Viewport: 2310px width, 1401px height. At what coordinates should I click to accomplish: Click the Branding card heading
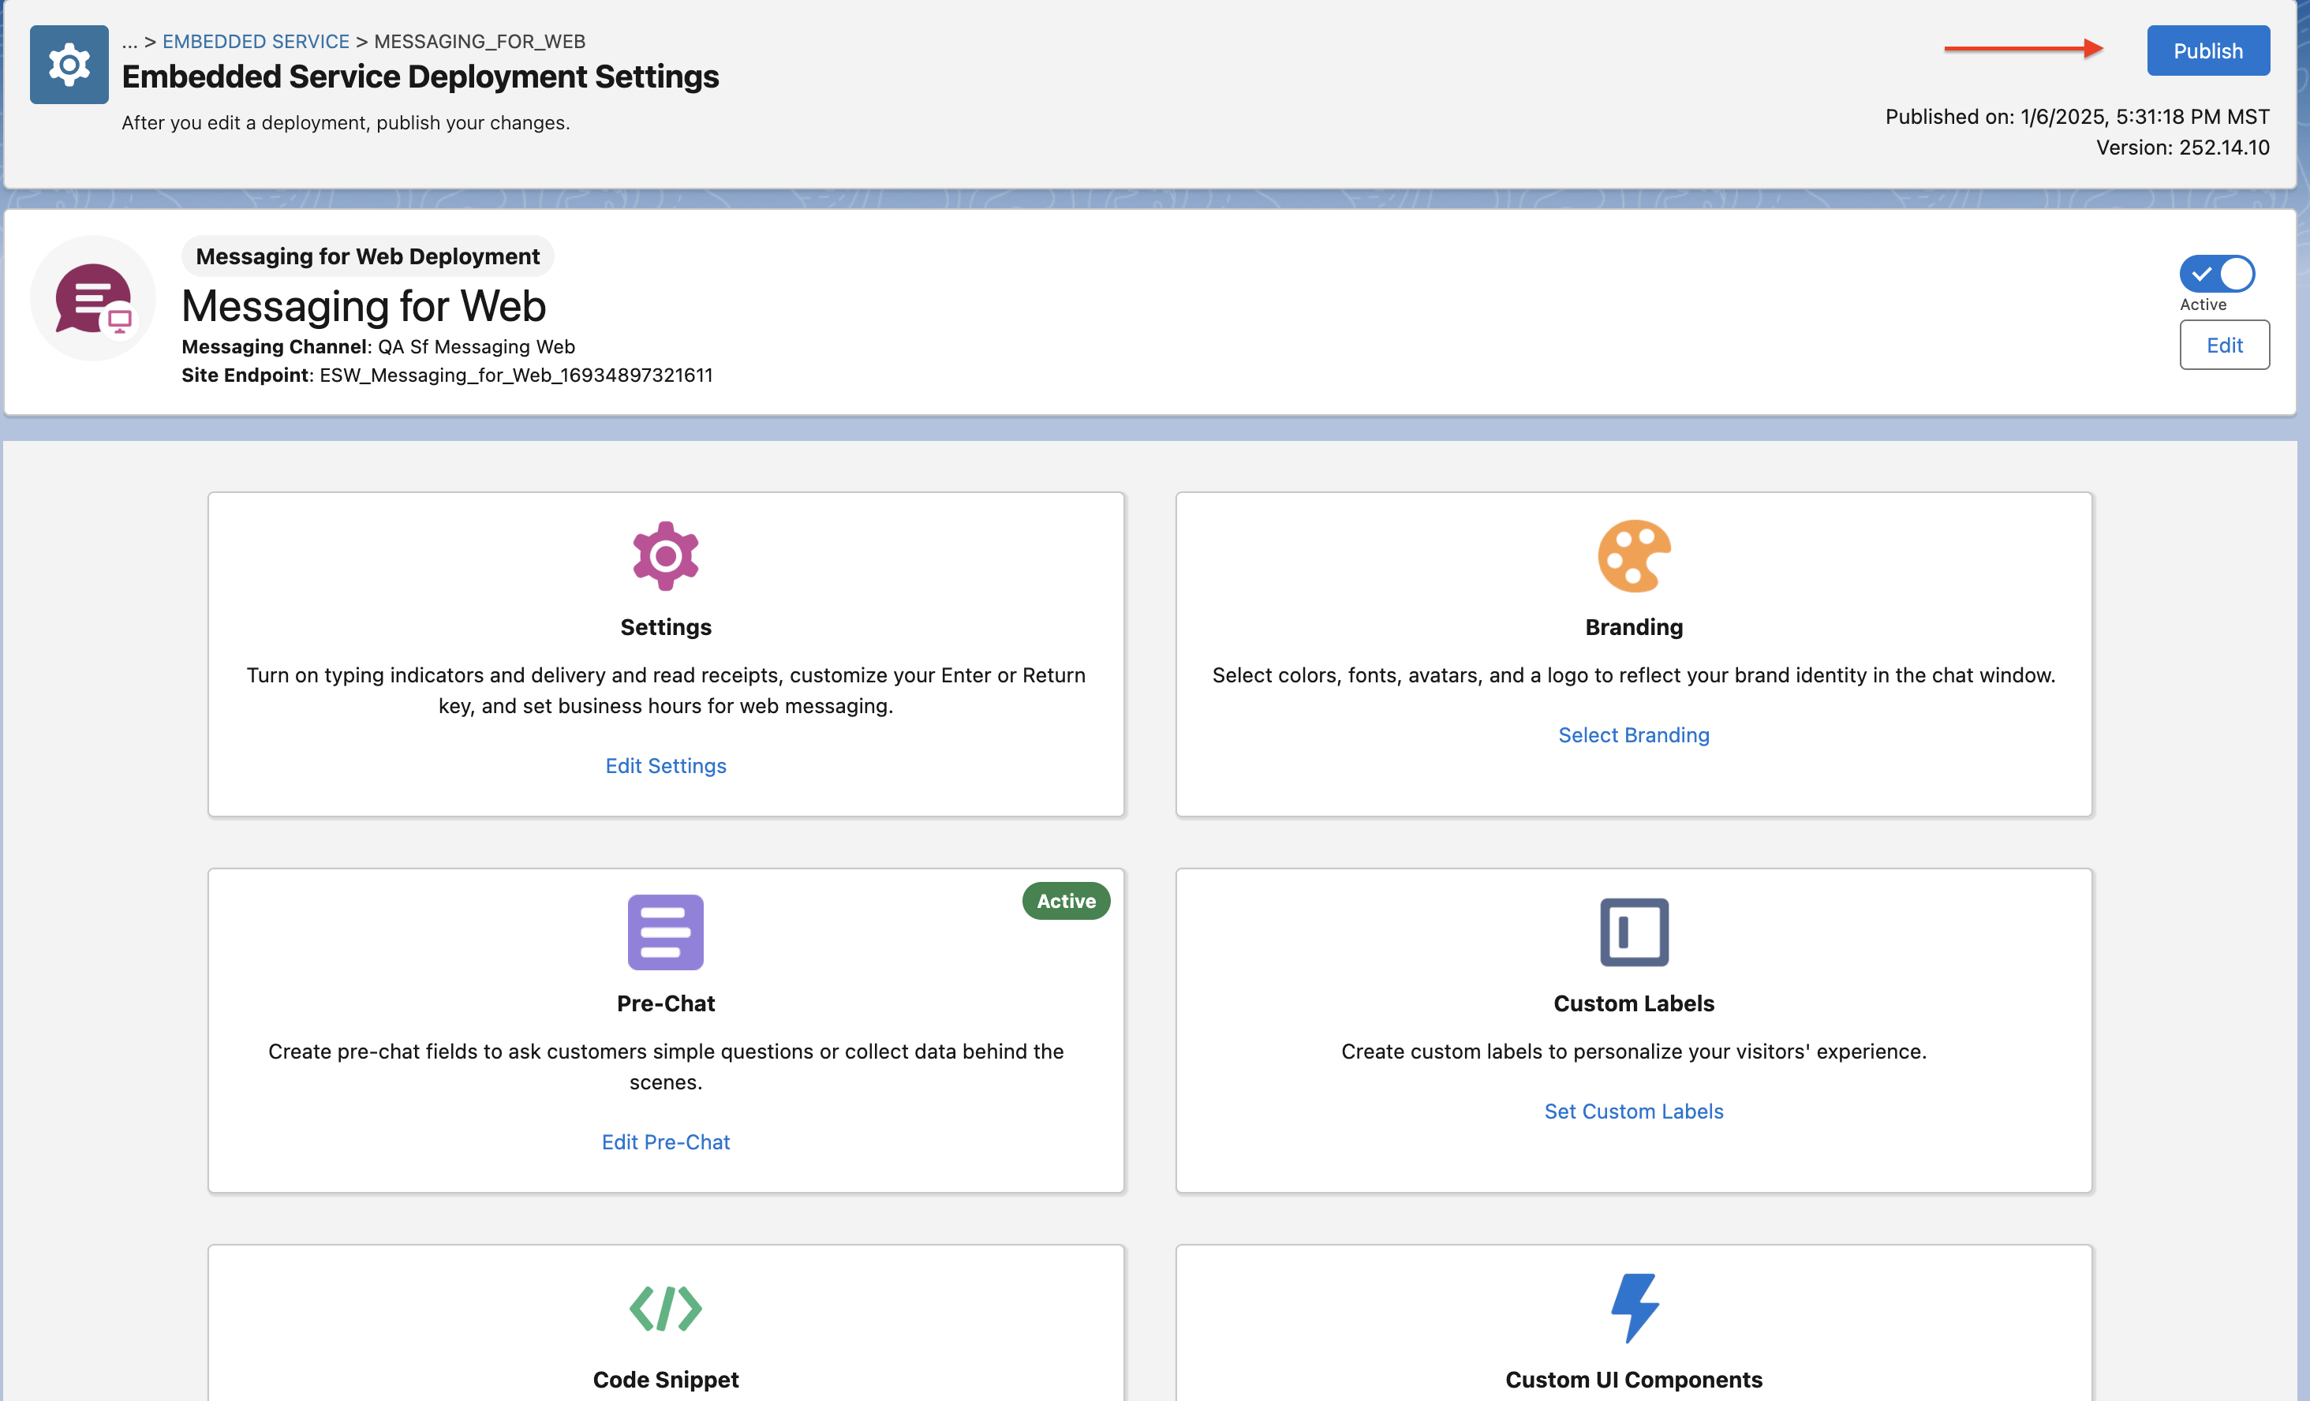coord(1633,627)
